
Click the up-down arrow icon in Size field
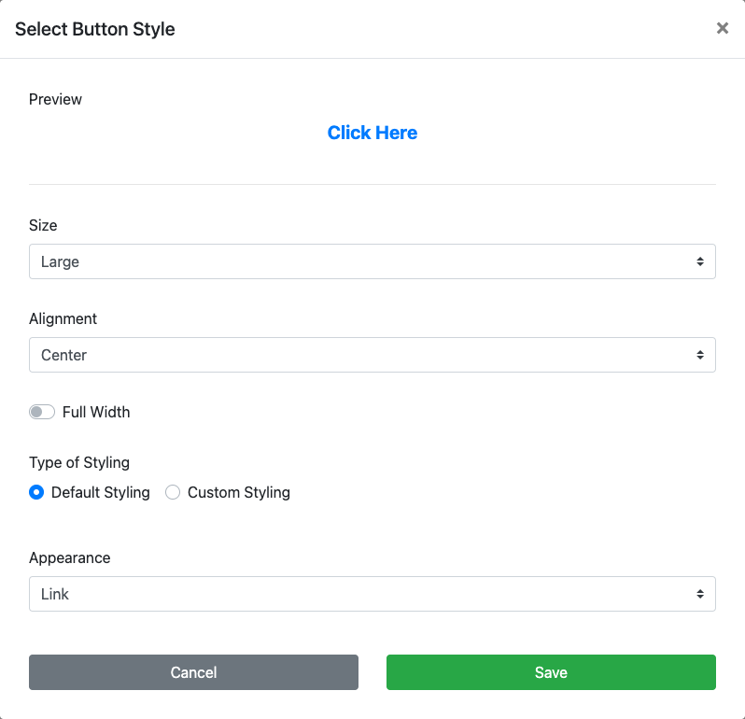[699, 262]
